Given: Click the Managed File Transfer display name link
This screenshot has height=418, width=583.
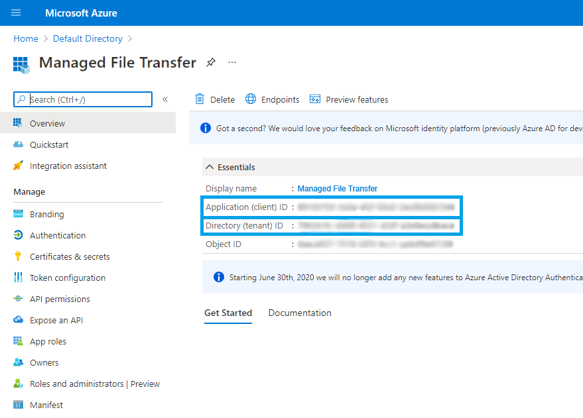Looking at the screenshot, I should click(x=337, y=189).
